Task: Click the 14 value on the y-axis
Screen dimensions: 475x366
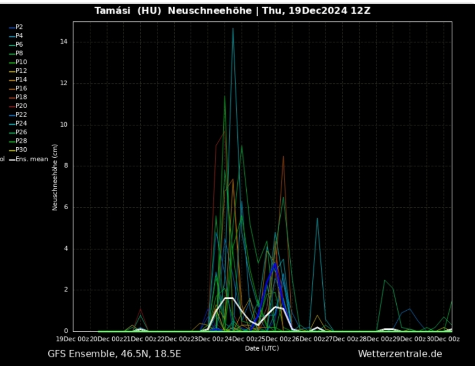Action: (x=63, y=42)
